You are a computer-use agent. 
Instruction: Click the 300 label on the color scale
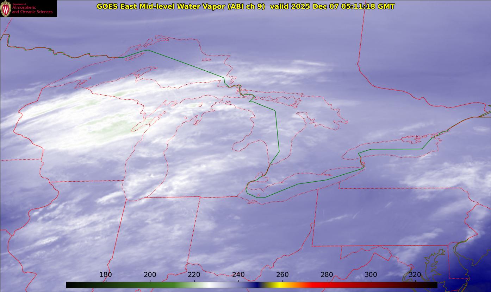[x=371, y=274]
